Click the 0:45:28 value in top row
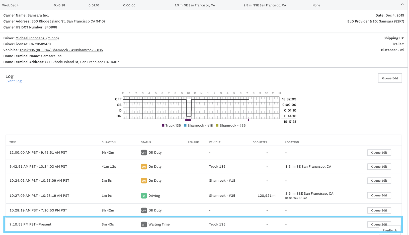The image size is (409, 235). (x=59, y=5)
